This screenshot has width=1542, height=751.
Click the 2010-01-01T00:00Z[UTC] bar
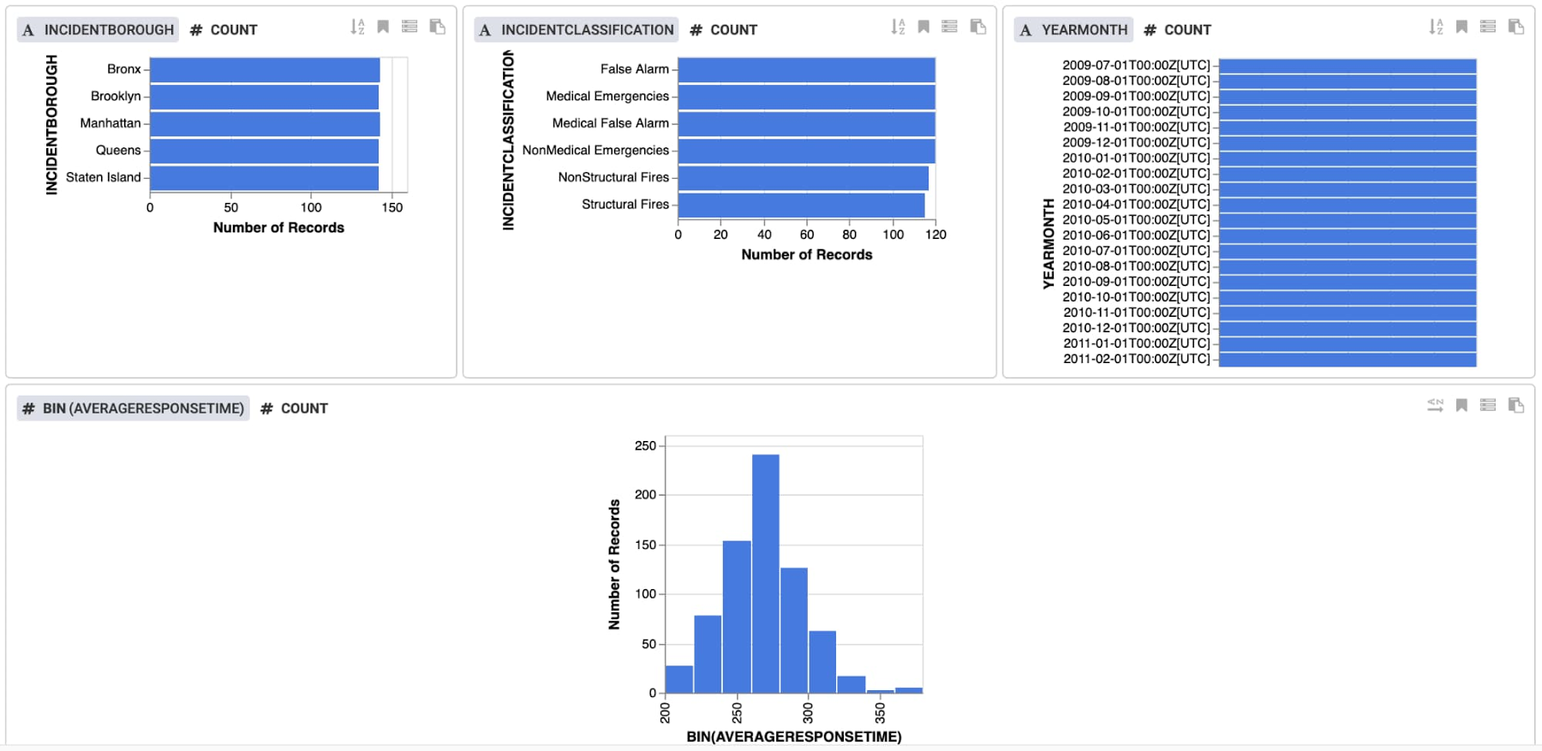tap(1348, 158)
